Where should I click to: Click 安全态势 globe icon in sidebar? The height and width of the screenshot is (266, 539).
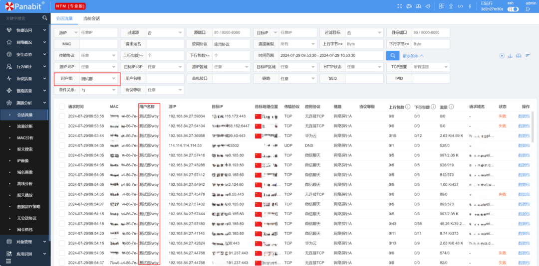pos(9,54)
